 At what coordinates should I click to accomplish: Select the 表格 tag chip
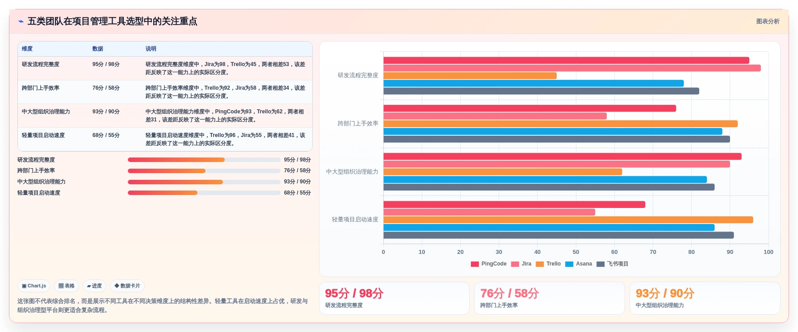67,286
